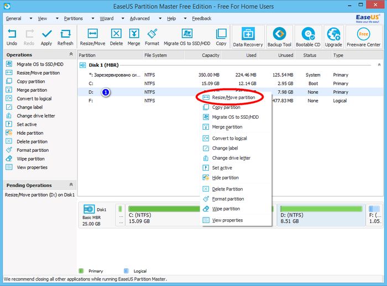Select Change label in context menu
Image resolution: width=387 pixels, height=286 pixels.
[x=236, y=148]
